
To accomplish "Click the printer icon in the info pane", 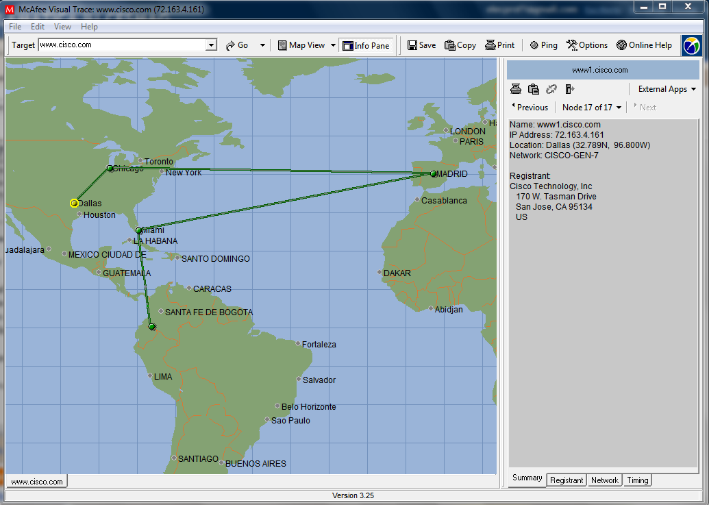I will tap(516, 89).
